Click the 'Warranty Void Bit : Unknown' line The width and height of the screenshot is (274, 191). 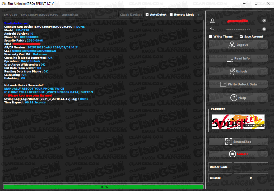click(x=26, y=54)
